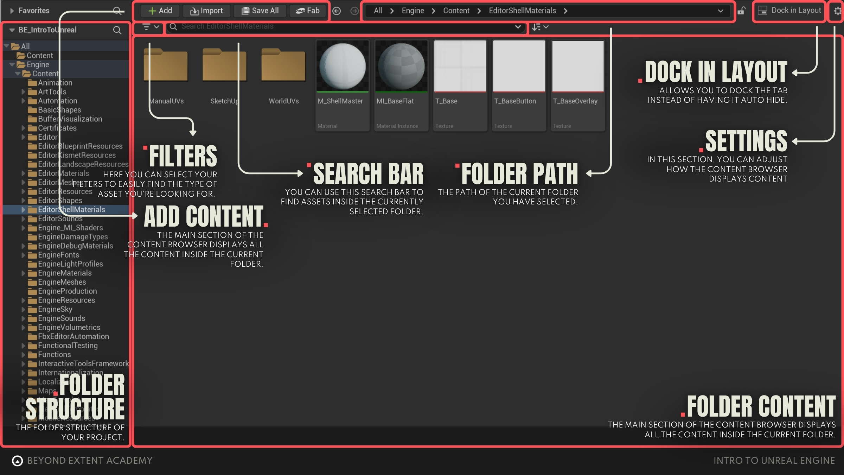Viewport: 844px width, 475px height.
Task: Click the Fab button
Action: [308, 11]
